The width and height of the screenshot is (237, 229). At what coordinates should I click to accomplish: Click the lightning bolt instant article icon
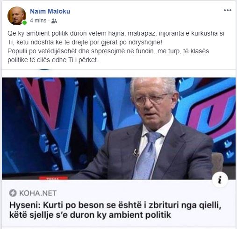tap(13, 193)
